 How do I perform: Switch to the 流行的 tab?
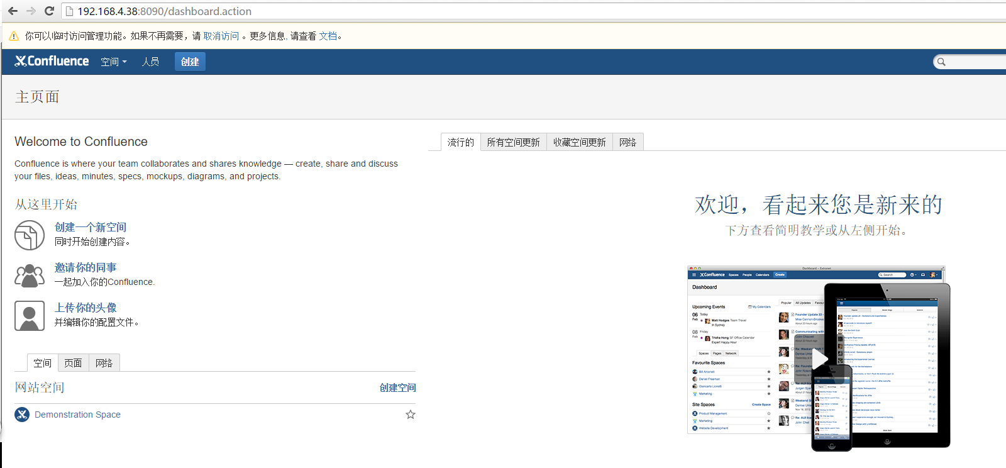point(461,142)
